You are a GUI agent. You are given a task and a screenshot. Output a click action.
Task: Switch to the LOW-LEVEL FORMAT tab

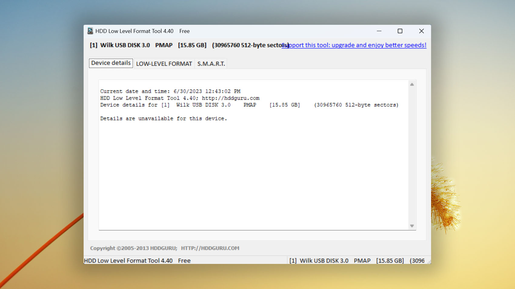(x=164, y=64)
